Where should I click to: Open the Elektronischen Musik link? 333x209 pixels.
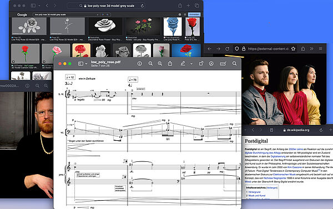pos(284,175)
